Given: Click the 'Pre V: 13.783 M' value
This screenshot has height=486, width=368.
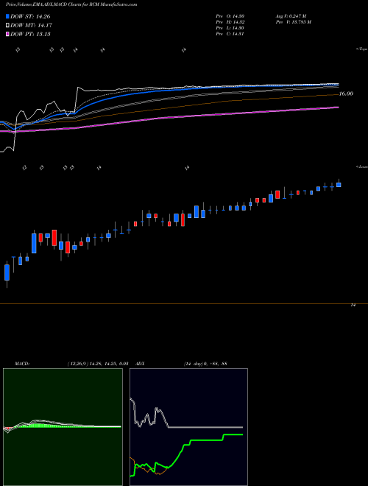Looking at the screenshot, I should pos(293,22).
